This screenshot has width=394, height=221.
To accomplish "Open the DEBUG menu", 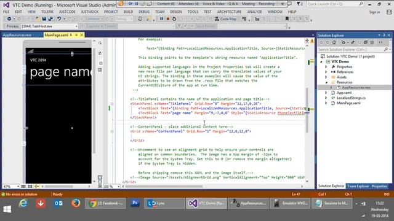I will point(144,12).
